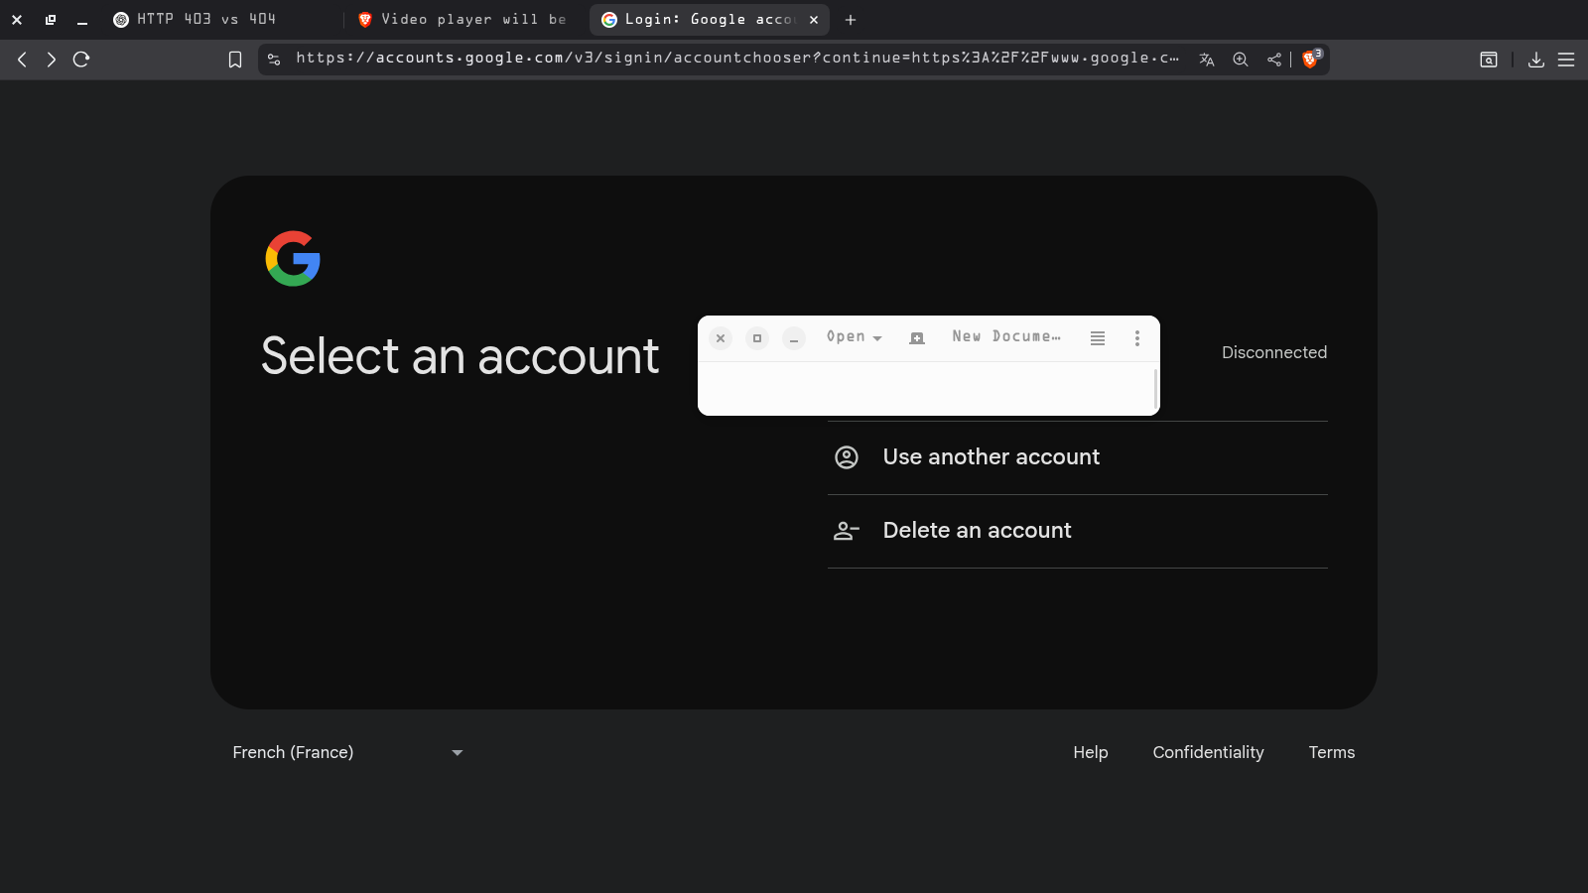
Task: Choose Use another account
Action: [1078, 457]
